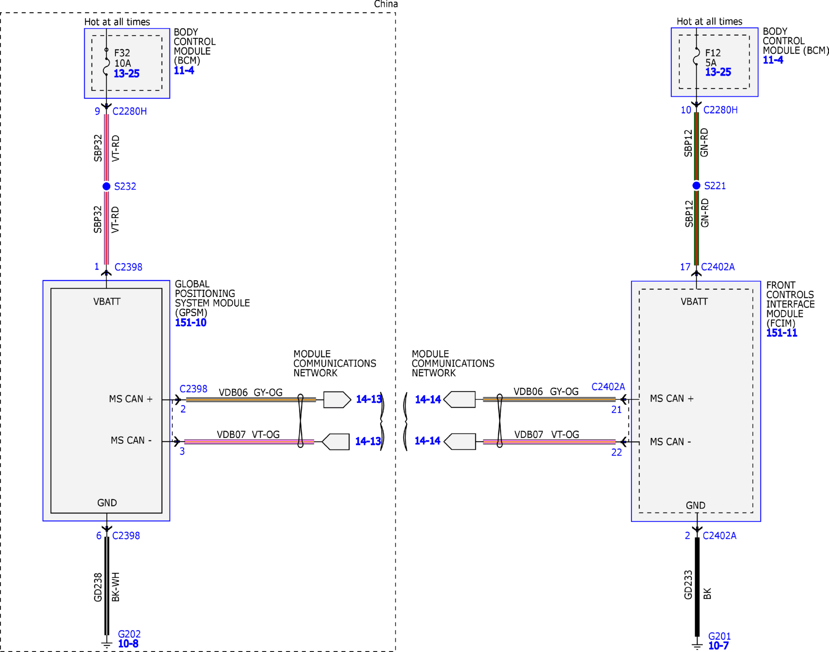Screen dimensions: 829x652
Task: Click the black-white GD238 ground wire
Action: (x=107, y=586)
